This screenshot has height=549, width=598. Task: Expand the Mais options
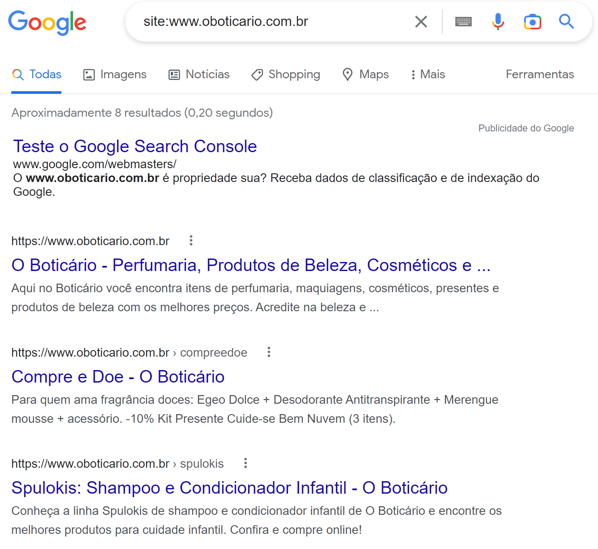pyautogui.click(x=427, y=74)
